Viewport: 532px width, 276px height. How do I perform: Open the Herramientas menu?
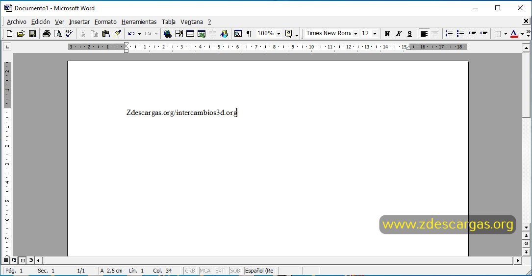click(139, 22)
